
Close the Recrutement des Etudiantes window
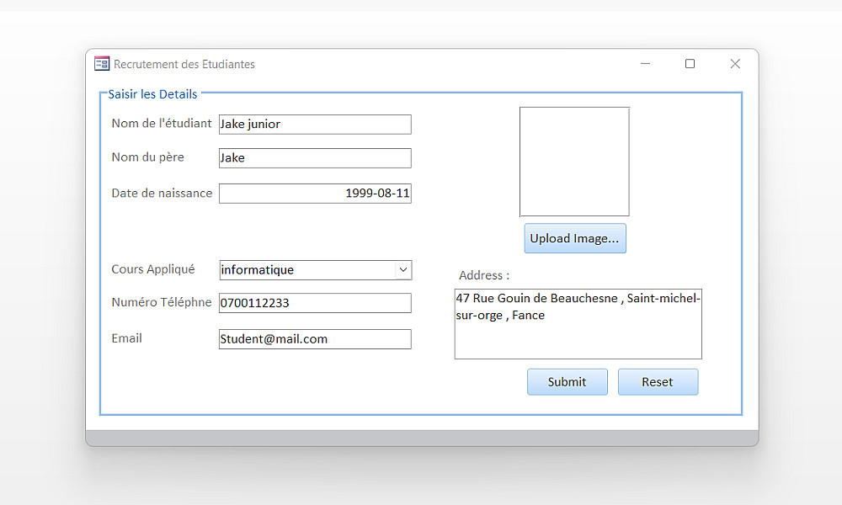735,64
